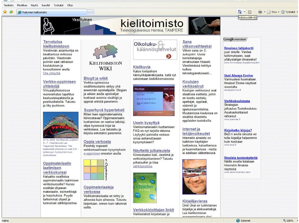The image size is (299, 223).
Task: Open Sana viikonvaihteeksi link
Action: pos(197,44)
